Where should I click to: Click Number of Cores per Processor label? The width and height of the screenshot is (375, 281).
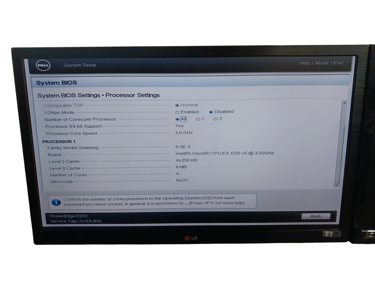(x=80, y=119)
